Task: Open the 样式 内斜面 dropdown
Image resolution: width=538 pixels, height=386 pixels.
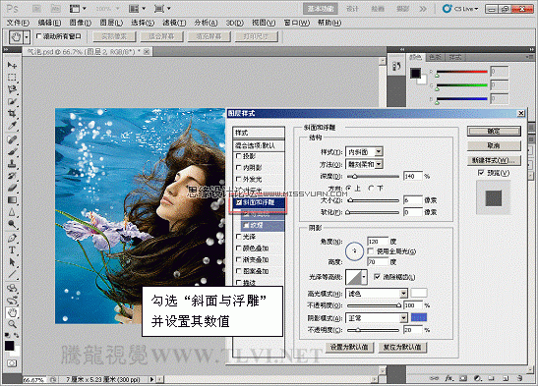Action: coord(378,151)
